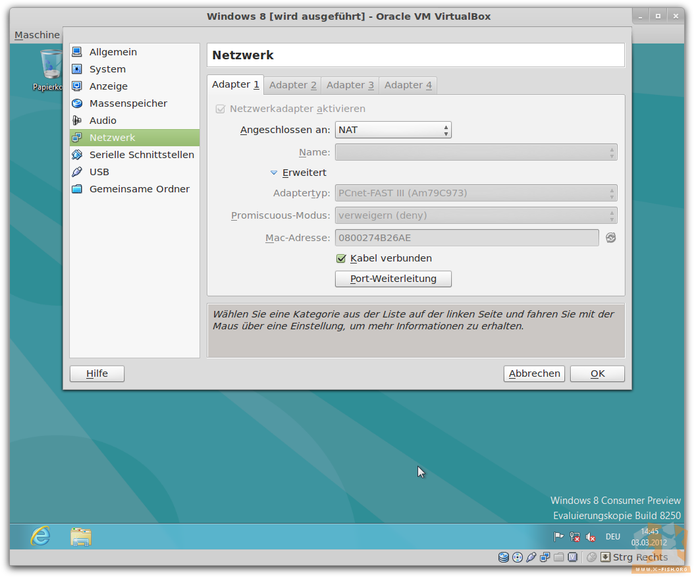Screen dimensions: 694x577
Task: Switch to the USB settings category
Action: pos(134,172)
